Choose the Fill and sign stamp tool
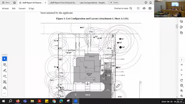The image size is (185, 104). [x=5, y=88]
